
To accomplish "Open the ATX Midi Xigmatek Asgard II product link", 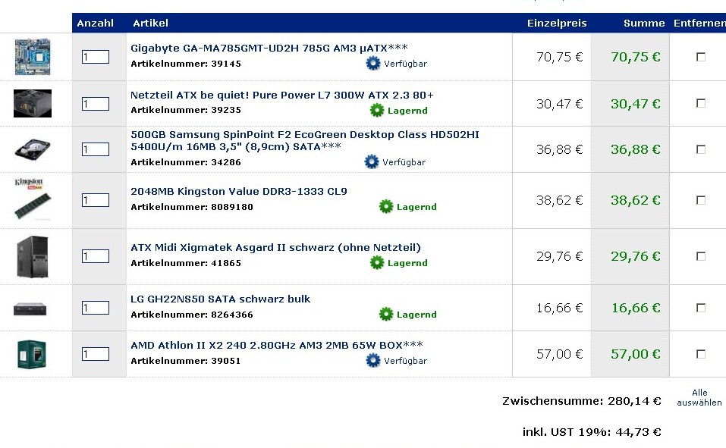I will (275, 248).
